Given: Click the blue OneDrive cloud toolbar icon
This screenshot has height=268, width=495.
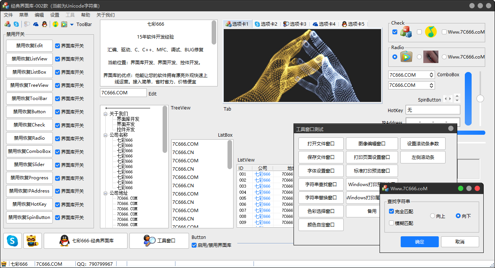Looking at the screenshot, I should (36, 24).
